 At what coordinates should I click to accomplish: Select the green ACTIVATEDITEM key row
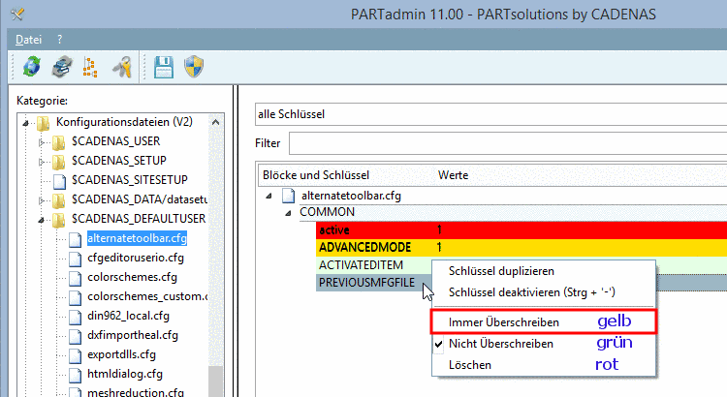click(x=374, y=265)
